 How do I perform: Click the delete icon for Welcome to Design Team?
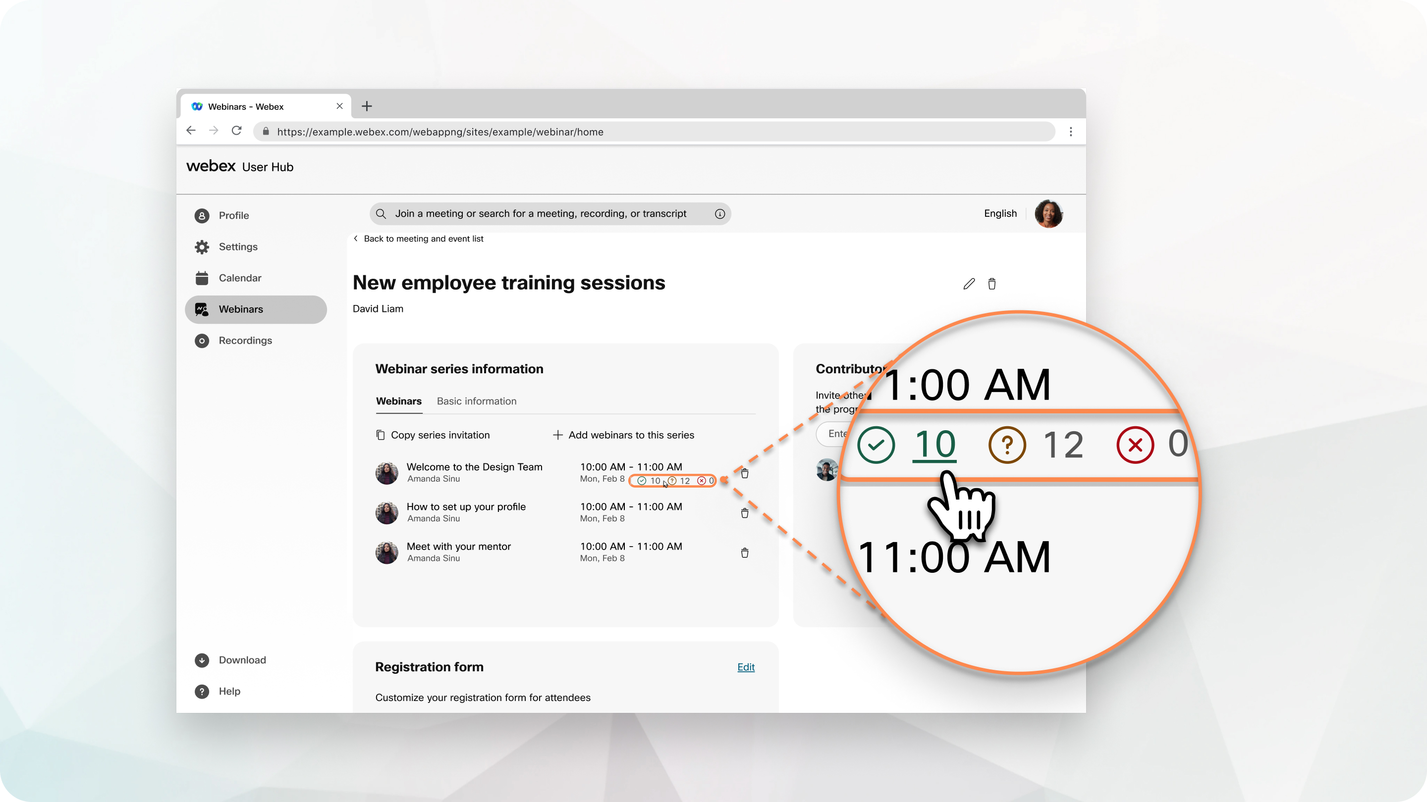coord(745,473)
